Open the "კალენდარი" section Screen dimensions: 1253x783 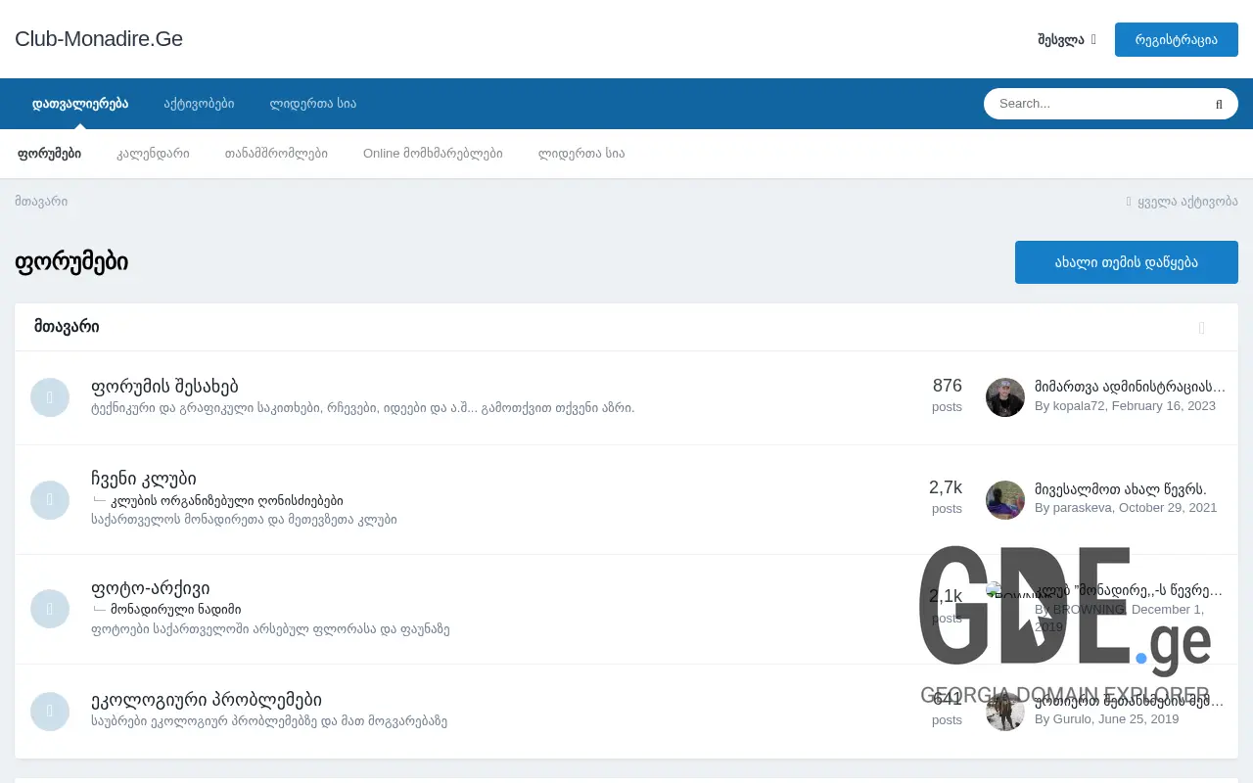[154, 153]
